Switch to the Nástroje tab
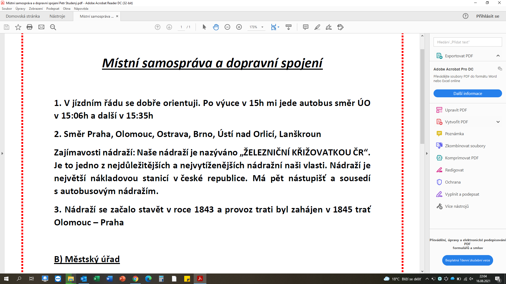The width and height of the screenshot is (506, 284). click(57, 16)
